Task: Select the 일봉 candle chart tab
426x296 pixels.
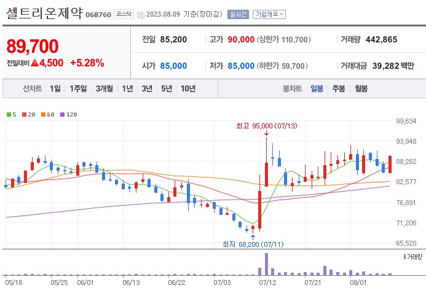Action: point(317,88)
